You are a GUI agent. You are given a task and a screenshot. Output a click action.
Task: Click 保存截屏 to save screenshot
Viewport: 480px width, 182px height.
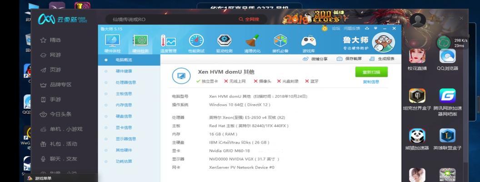point(349,59)
